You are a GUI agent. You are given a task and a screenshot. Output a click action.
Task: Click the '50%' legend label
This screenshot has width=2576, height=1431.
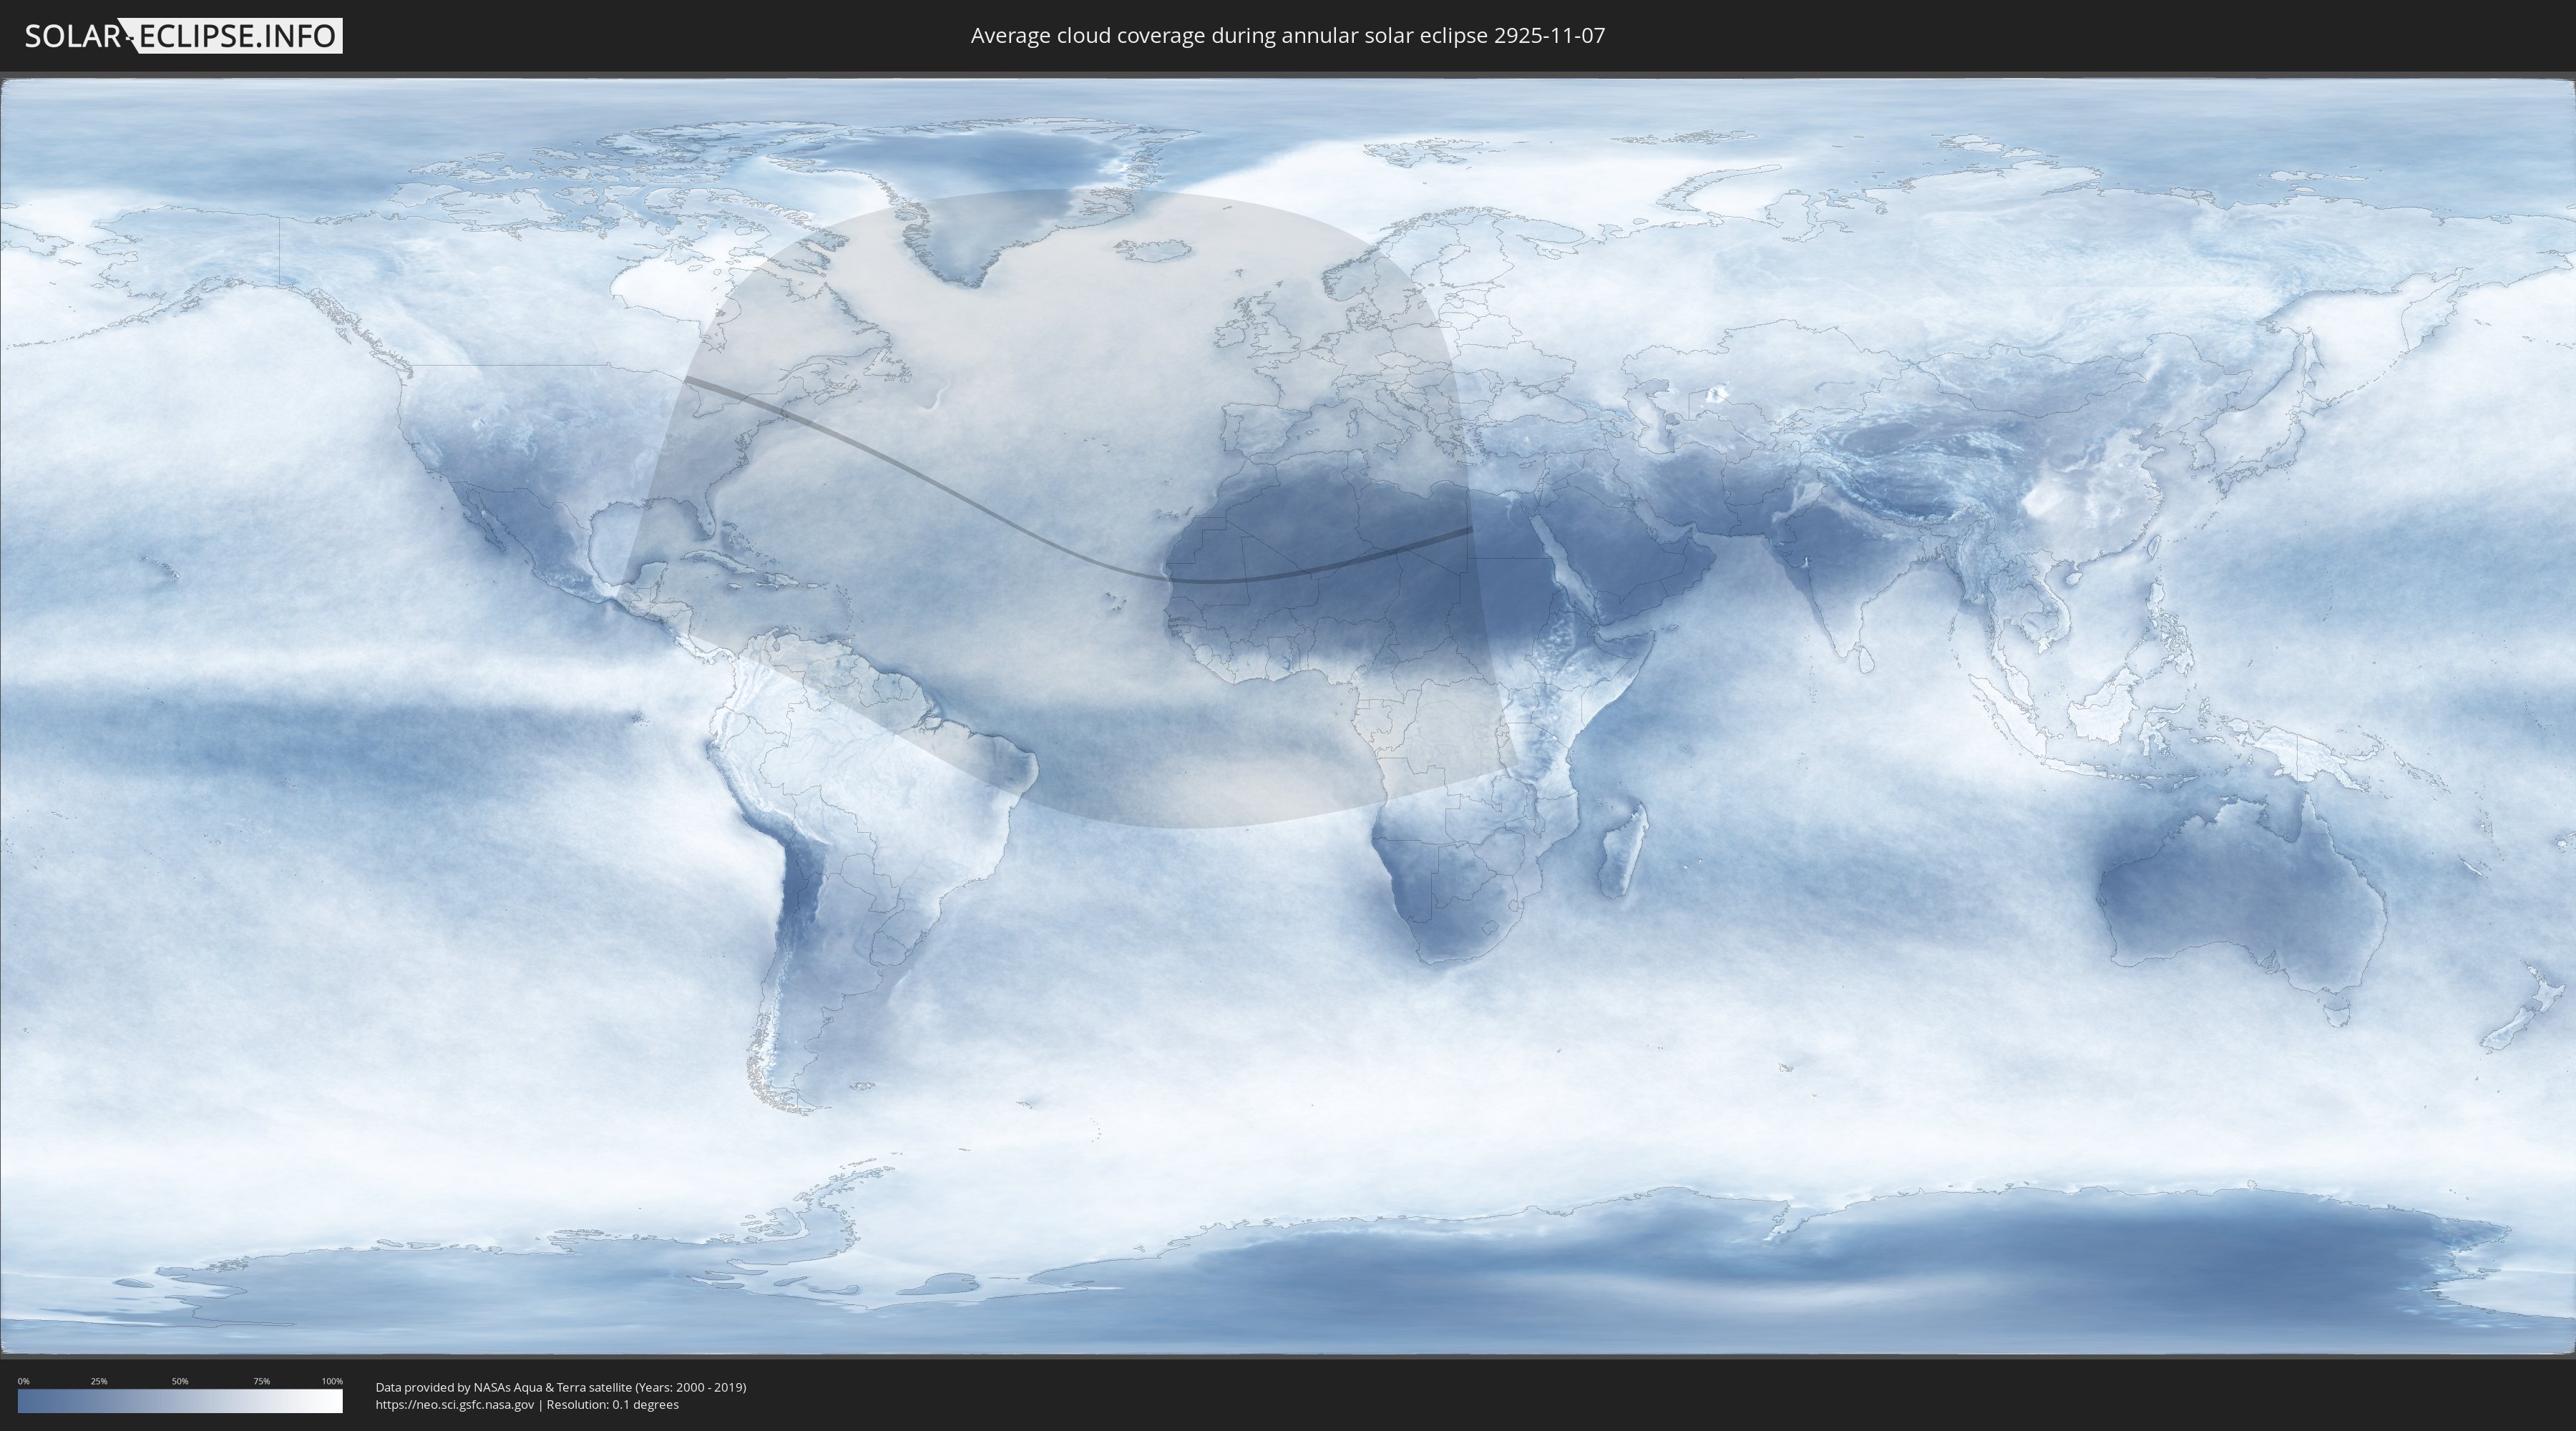(180, 1381)
